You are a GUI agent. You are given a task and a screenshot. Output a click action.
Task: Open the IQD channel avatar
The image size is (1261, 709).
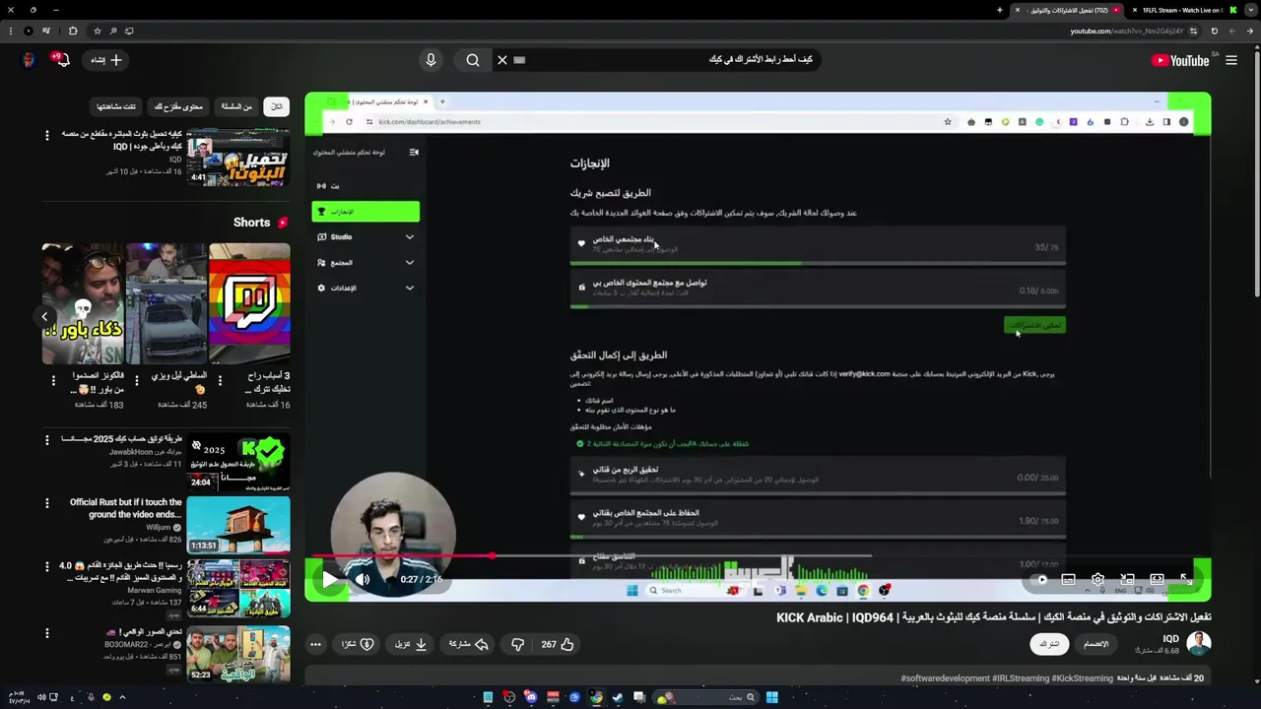click(x=1198, y=644)
